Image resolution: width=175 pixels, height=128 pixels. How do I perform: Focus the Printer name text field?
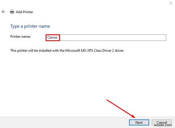click(112, 37)
